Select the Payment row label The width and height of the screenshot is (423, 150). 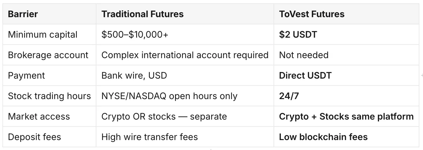pyautogui.click(x=27, y=75)
